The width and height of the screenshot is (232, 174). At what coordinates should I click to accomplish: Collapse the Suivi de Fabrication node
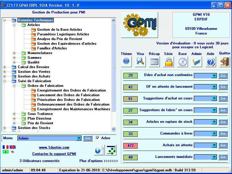tap(5, 81)
